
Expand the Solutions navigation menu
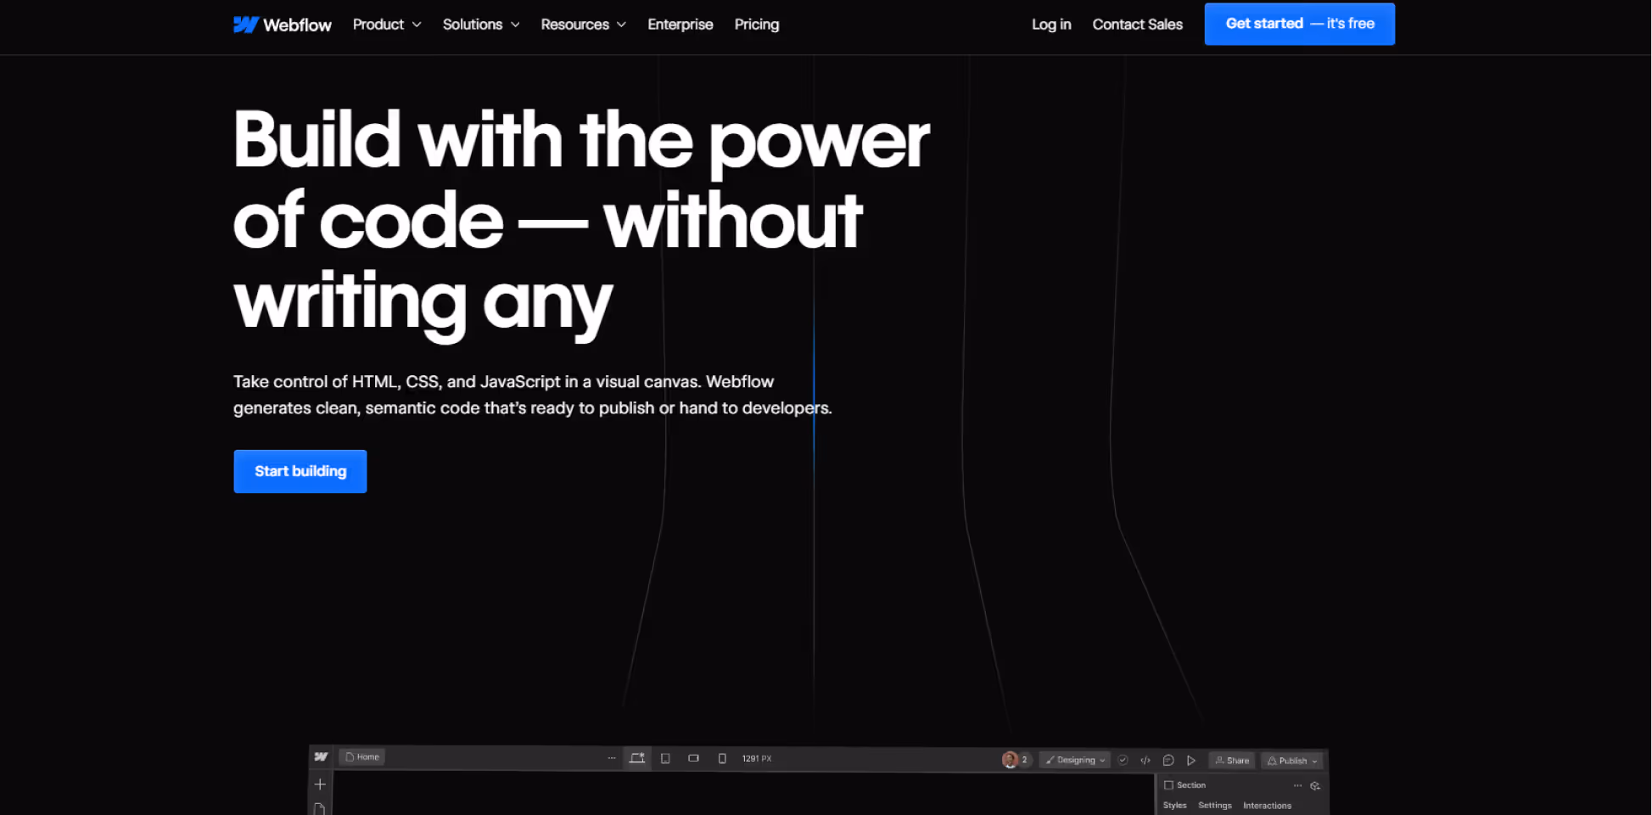[x=481, y=25]
